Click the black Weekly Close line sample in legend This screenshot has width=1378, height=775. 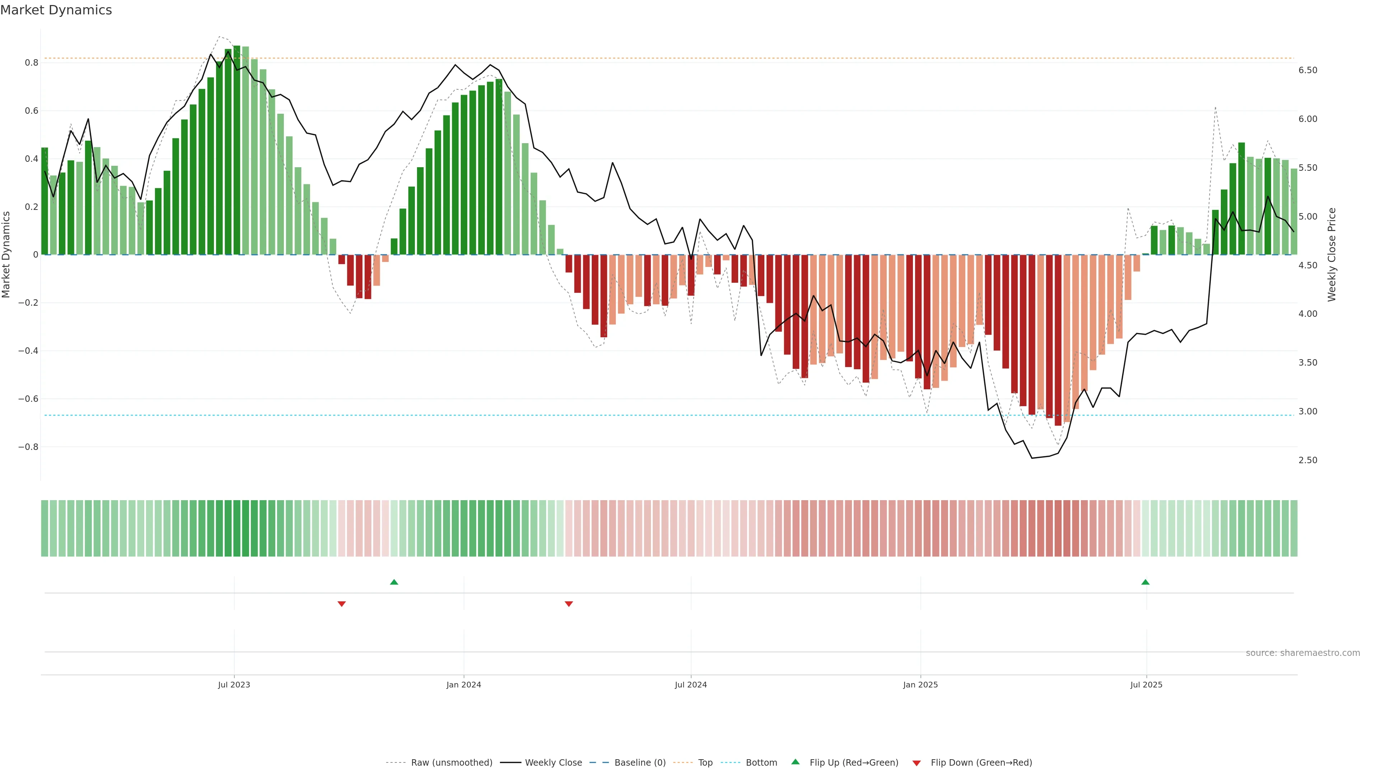(x=510, y=763)
